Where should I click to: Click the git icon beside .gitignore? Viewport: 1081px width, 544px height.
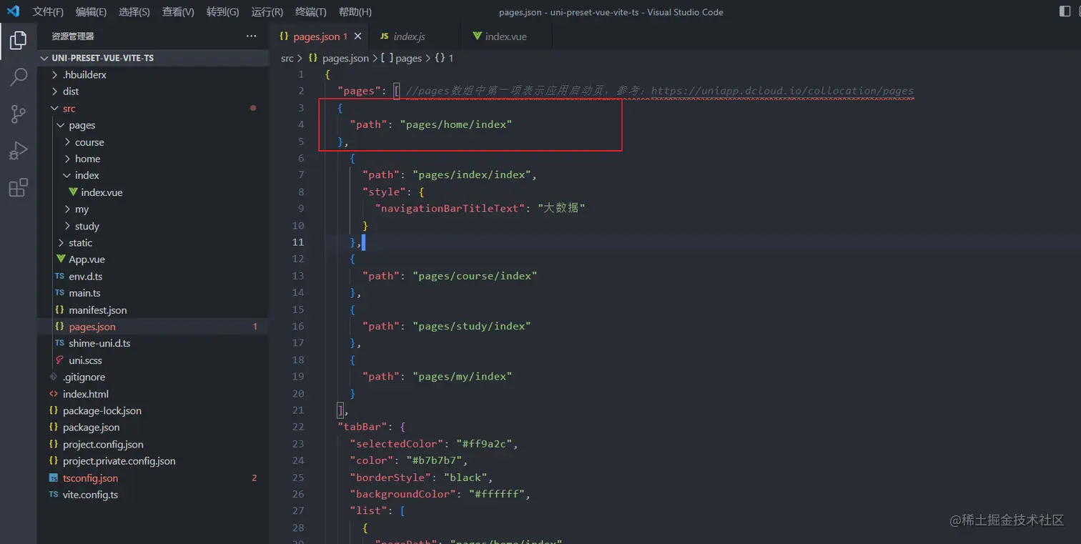pos(54,377)
